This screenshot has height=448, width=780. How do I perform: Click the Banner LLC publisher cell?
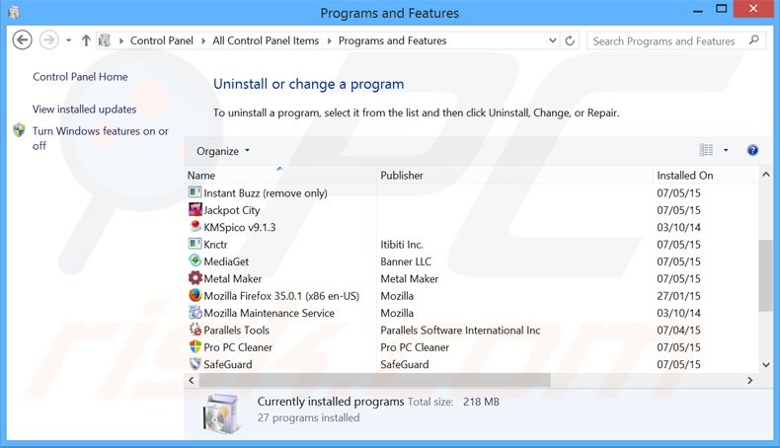pyautogui.click(x=406, y=261)
